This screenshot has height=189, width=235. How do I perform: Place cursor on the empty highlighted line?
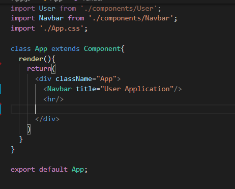coord(123,109)
